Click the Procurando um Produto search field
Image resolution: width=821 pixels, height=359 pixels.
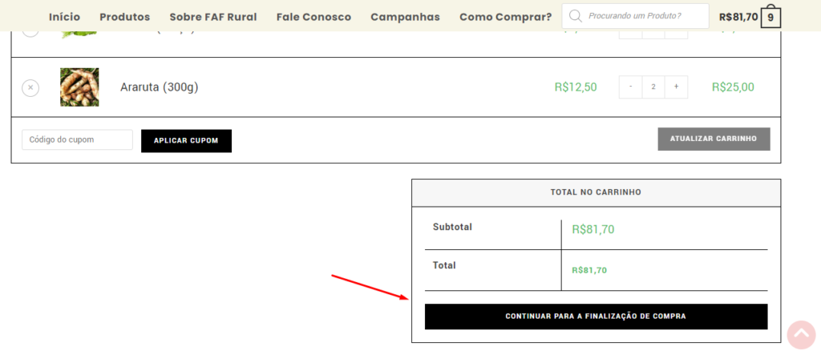click(636, 16)
